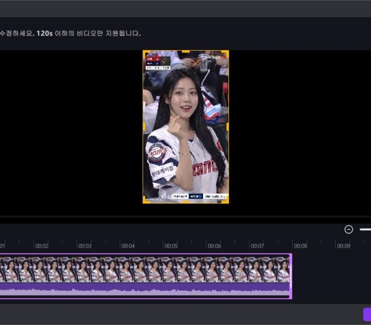Click the audio waveform of the clip
Screen dimensions: 371x325
144,289
